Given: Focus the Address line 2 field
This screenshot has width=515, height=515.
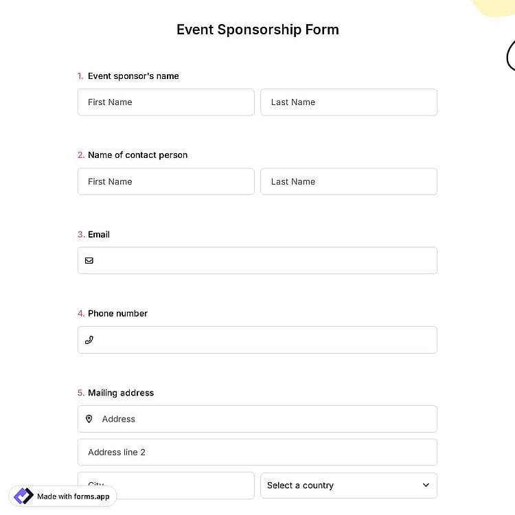Looking at the screenshot, I should pos(257,453).
